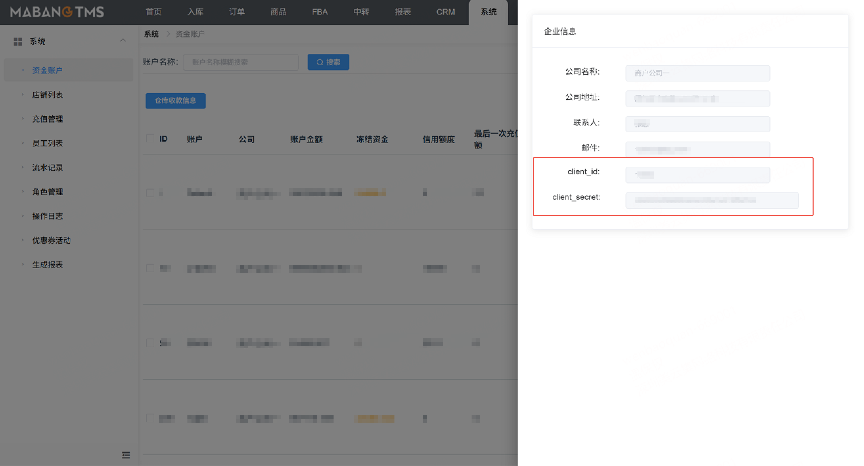Open 充值管理 in the sidebar
Image resolution: width=864 pixels, height=466 pixels.
48,119
